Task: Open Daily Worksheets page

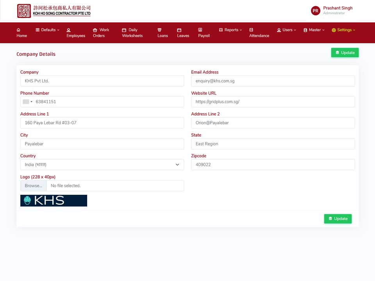Action: pyautogui.click(x=132, y=33)
